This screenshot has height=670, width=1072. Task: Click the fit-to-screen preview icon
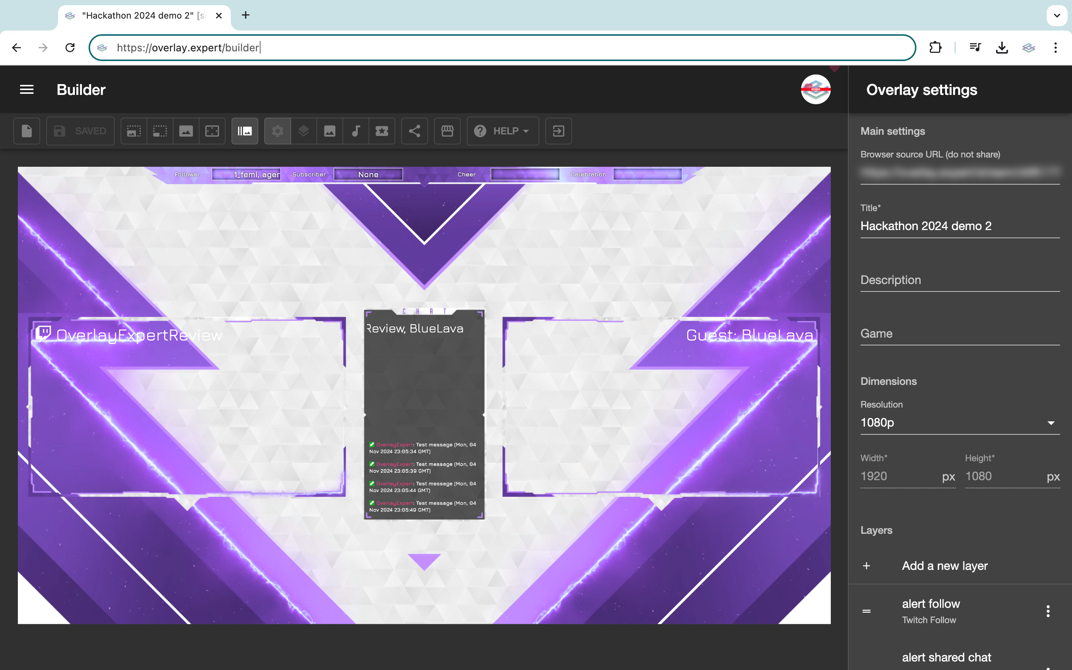click(212, 131)
